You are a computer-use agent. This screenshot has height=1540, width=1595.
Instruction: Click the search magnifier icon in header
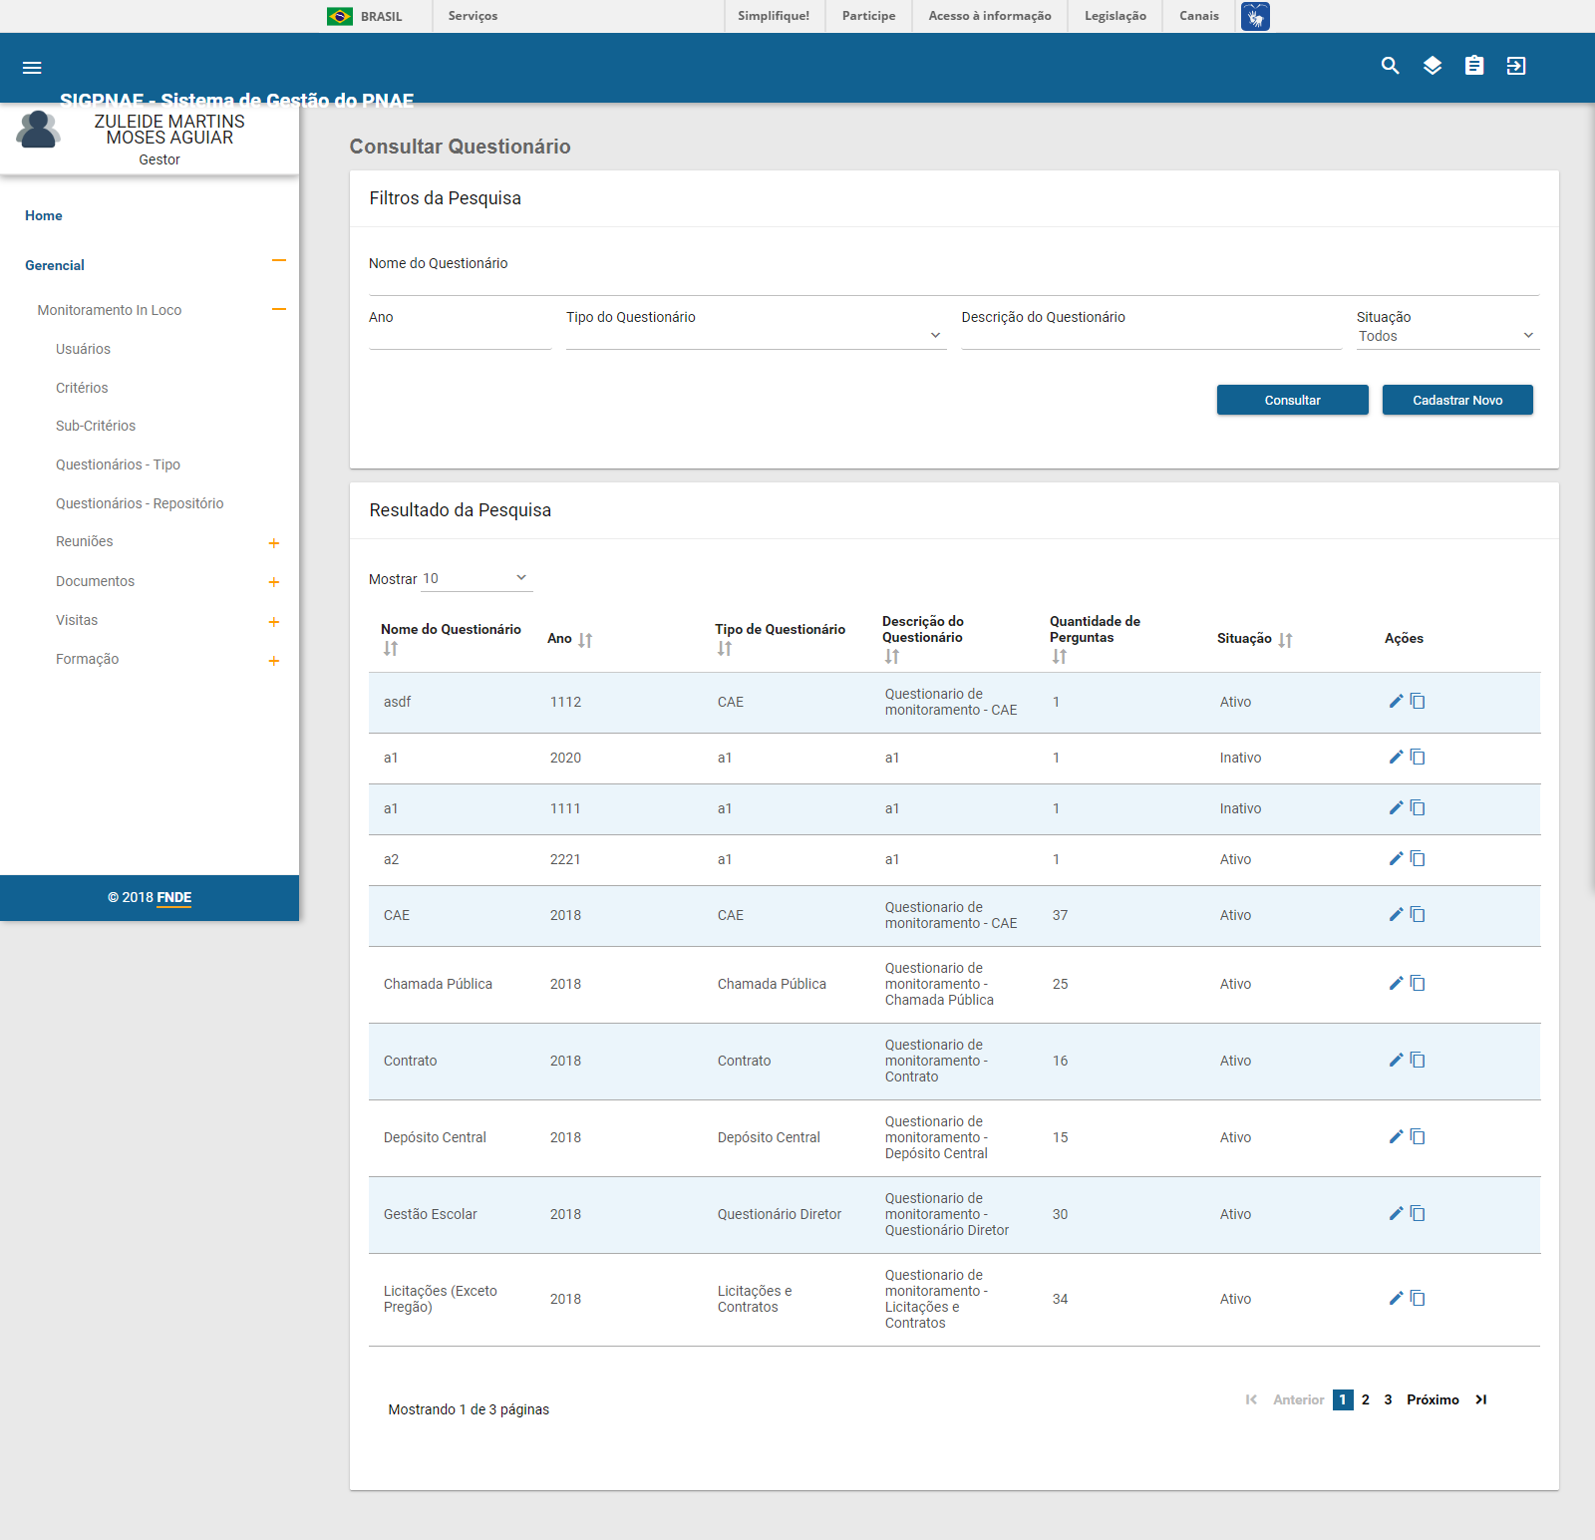click(x=1390, y=66)
